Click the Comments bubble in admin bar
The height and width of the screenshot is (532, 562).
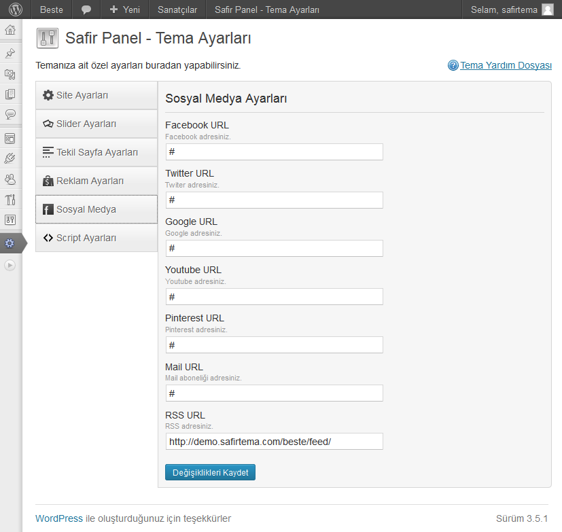[x=86, y=10]
